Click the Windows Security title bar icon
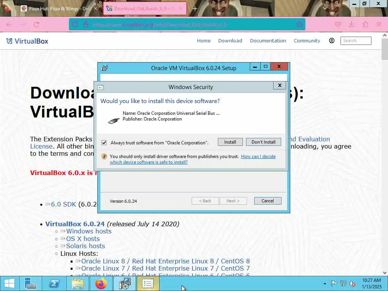 100,88
